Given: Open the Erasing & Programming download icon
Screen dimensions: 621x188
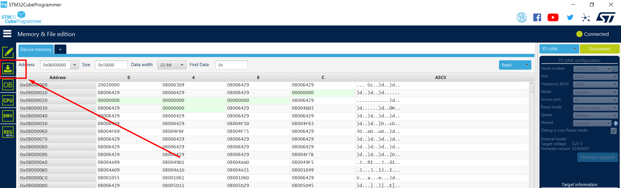Looking at the screenshot, I should click(x=8, y=68).
